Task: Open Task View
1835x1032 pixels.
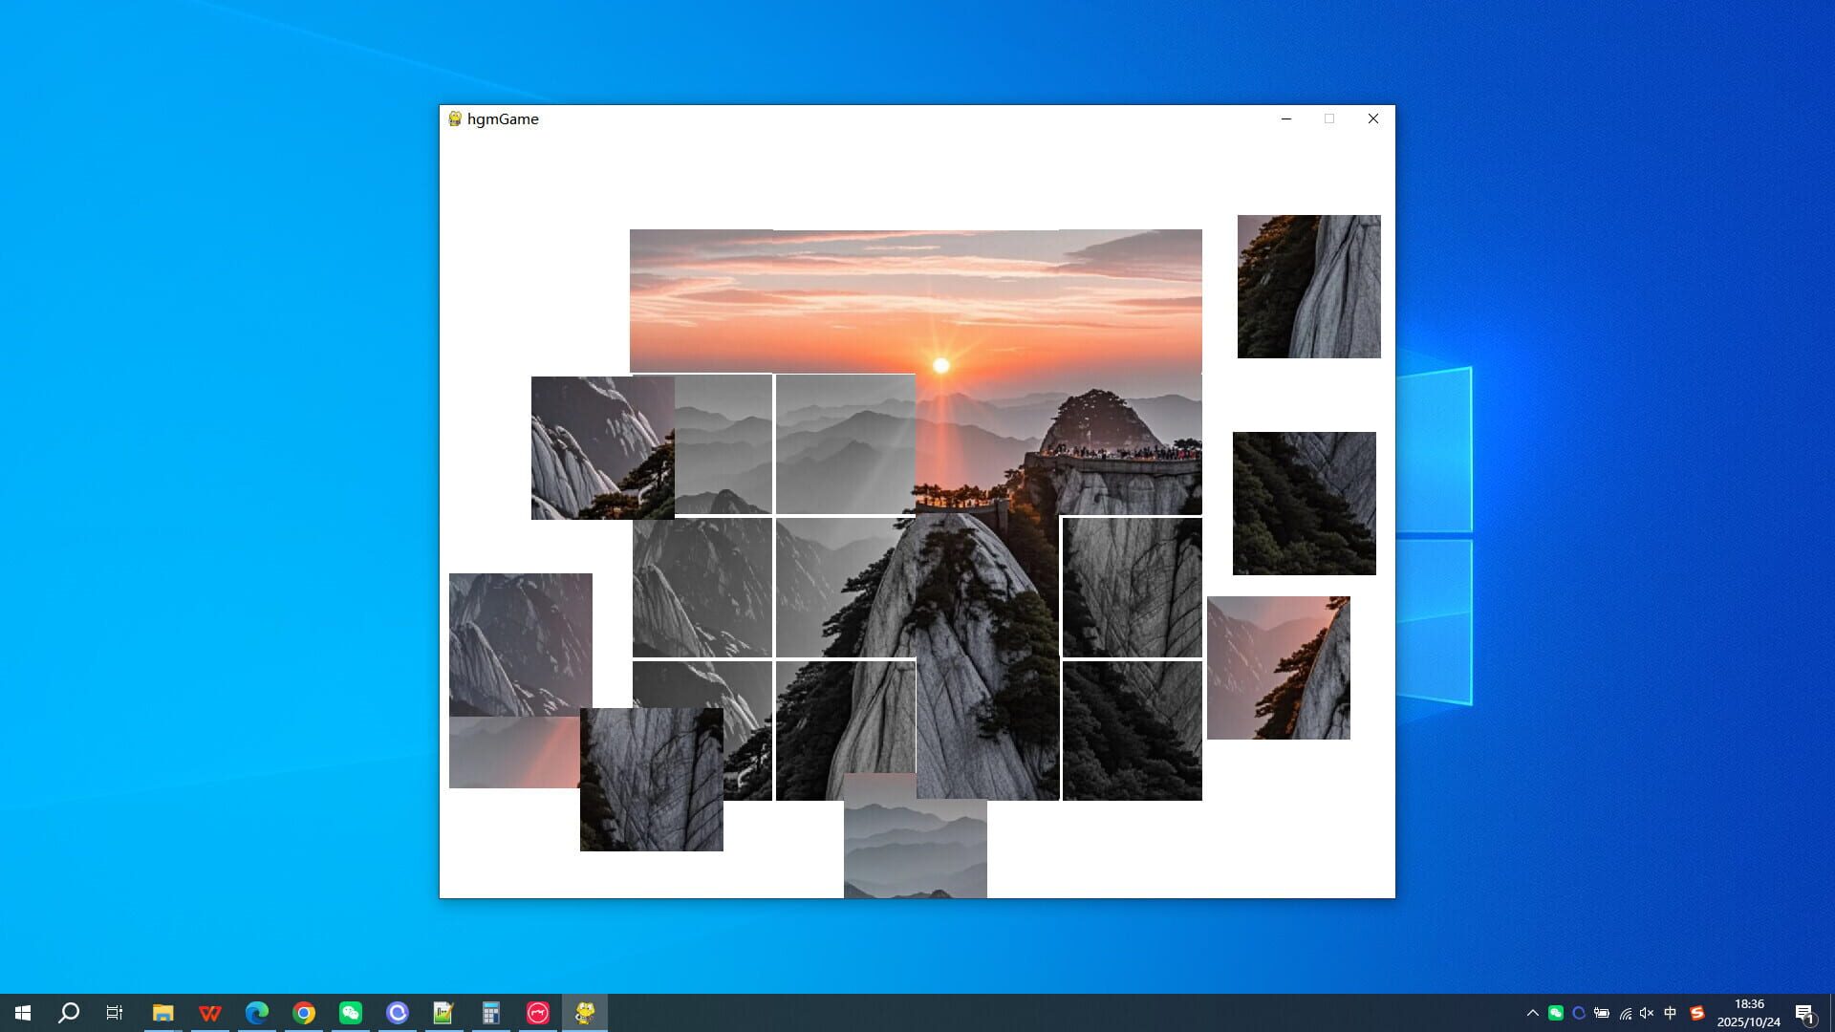Action: pos(114,1013)
